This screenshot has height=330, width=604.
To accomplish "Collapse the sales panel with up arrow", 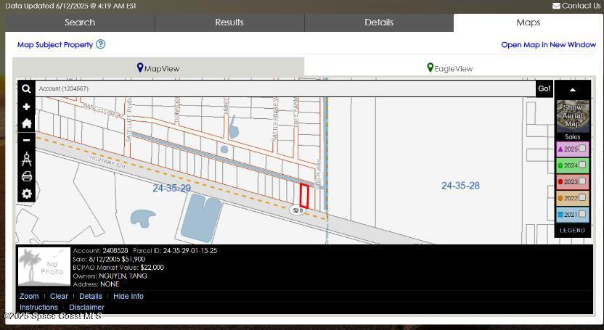I will (x=572, y=90).
